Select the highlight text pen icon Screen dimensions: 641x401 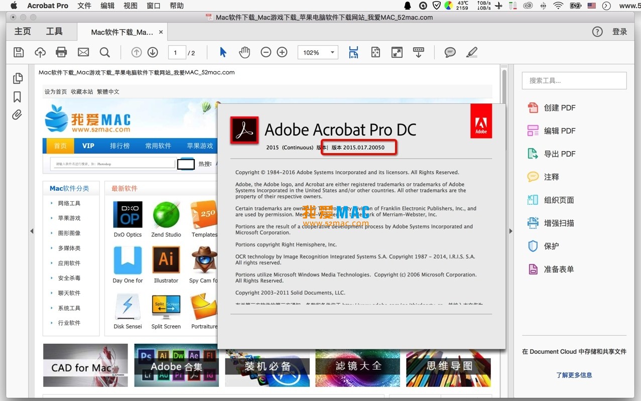(x=472, y=52)
